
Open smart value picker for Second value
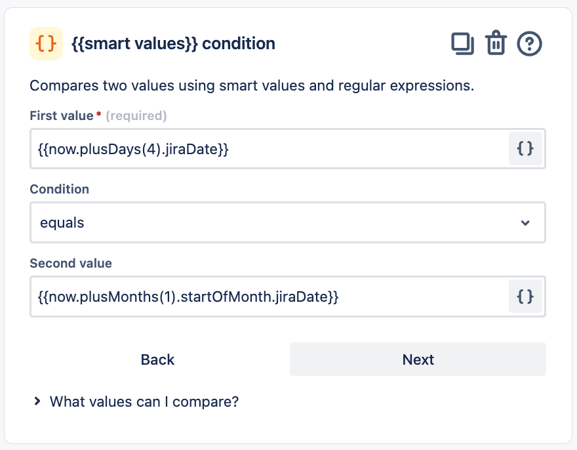(x=525, y=297)
